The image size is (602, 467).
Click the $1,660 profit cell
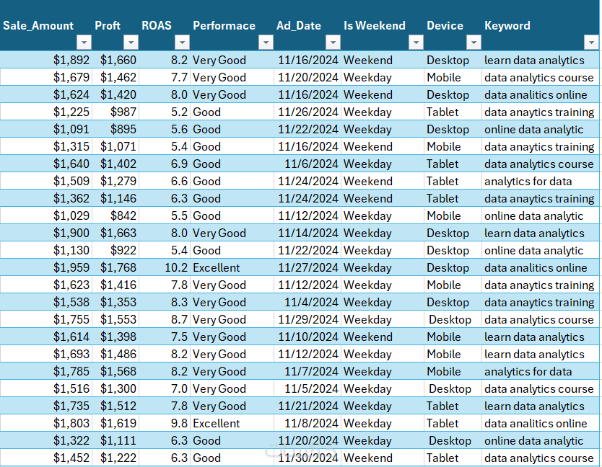115,61
